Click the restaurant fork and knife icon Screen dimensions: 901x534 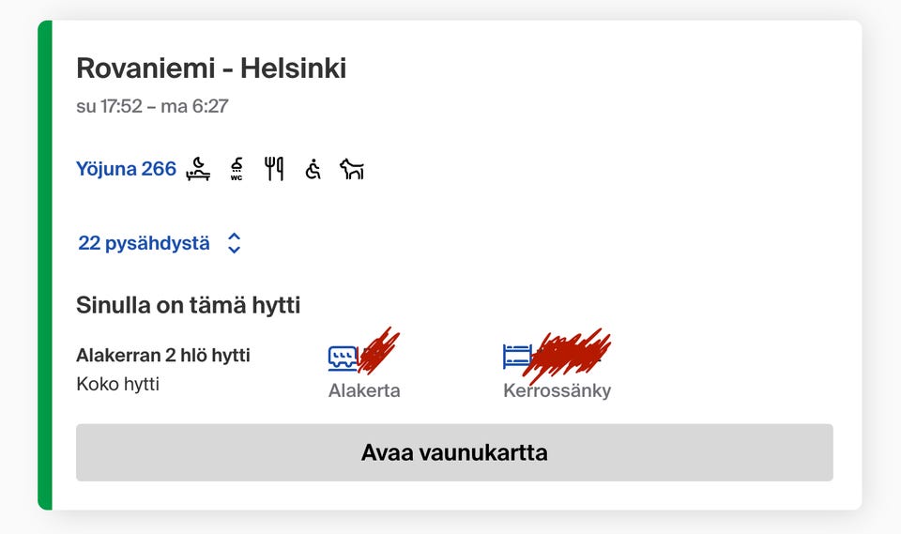(x=274, y=169)
